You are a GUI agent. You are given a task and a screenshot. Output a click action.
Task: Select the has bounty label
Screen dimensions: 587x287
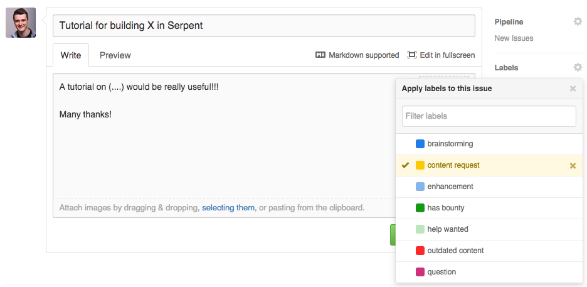pyautogui.click(x=445, y=208)
